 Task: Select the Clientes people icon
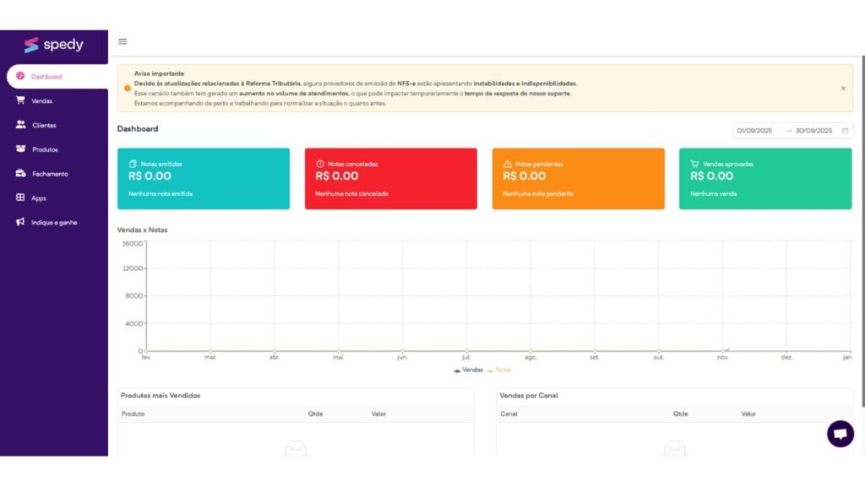[19, 125]
